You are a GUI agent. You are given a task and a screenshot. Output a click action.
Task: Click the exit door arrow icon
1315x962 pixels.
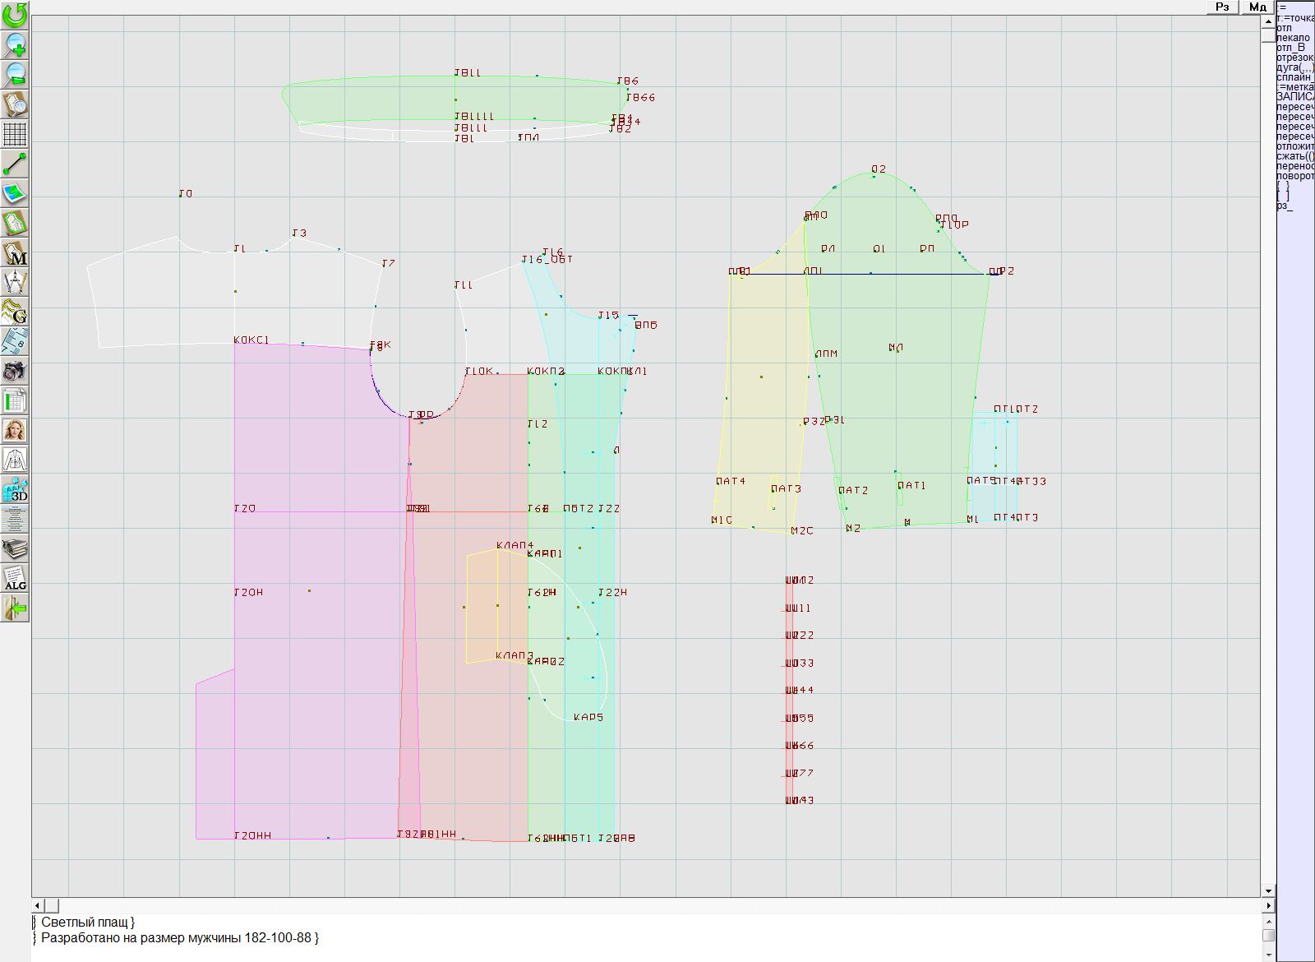pyautogui.click(x=15, y=608)
